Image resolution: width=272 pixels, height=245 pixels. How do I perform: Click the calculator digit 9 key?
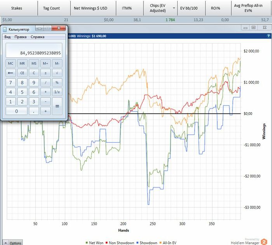[x=34, y=83]
